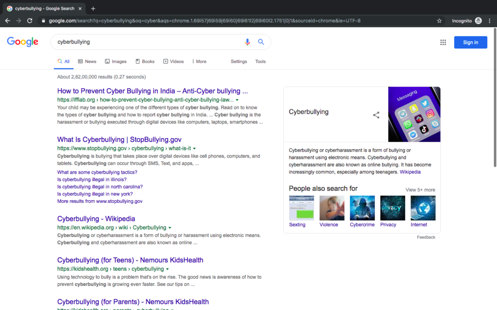Open Cyberbullying (for Teens) Nemours KidsHealth result

pyautogui.click(x=130, y=260)
